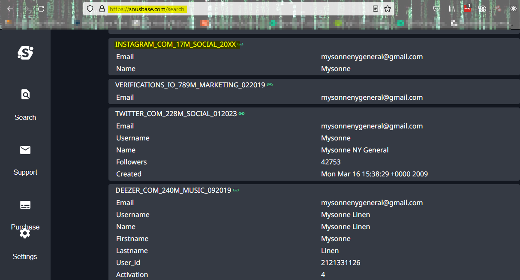Open the account profile icon
The image size is (520, 280).
tap(483, 9)
